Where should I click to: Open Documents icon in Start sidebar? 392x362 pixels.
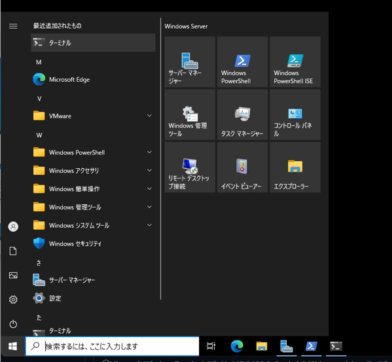pyautogui.click(x=13, y=251)
